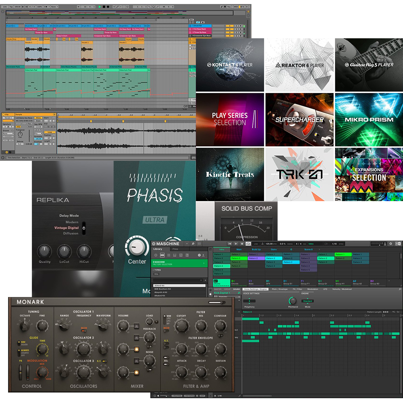403x403 pixels.
Task: Click the Phasis Center knob
Action: click(x=137, y=247)
